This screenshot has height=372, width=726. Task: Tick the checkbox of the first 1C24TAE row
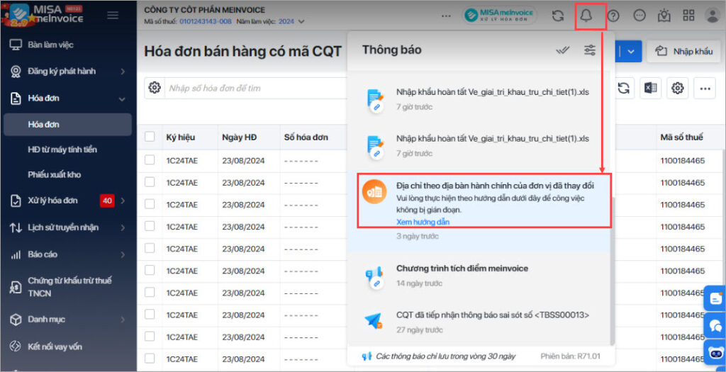pos(150,160)
